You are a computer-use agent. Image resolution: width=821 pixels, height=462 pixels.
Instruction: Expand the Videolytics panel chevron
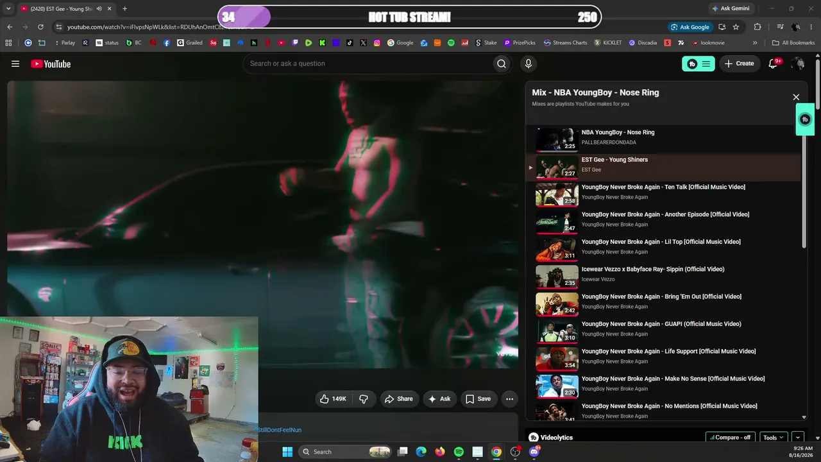click(798, 438)
